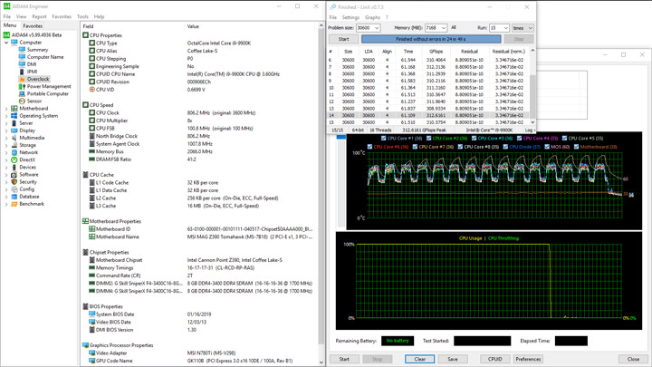Collapse the Computer tree node
The height and width of the screenshot is (367, 652).
6,43
